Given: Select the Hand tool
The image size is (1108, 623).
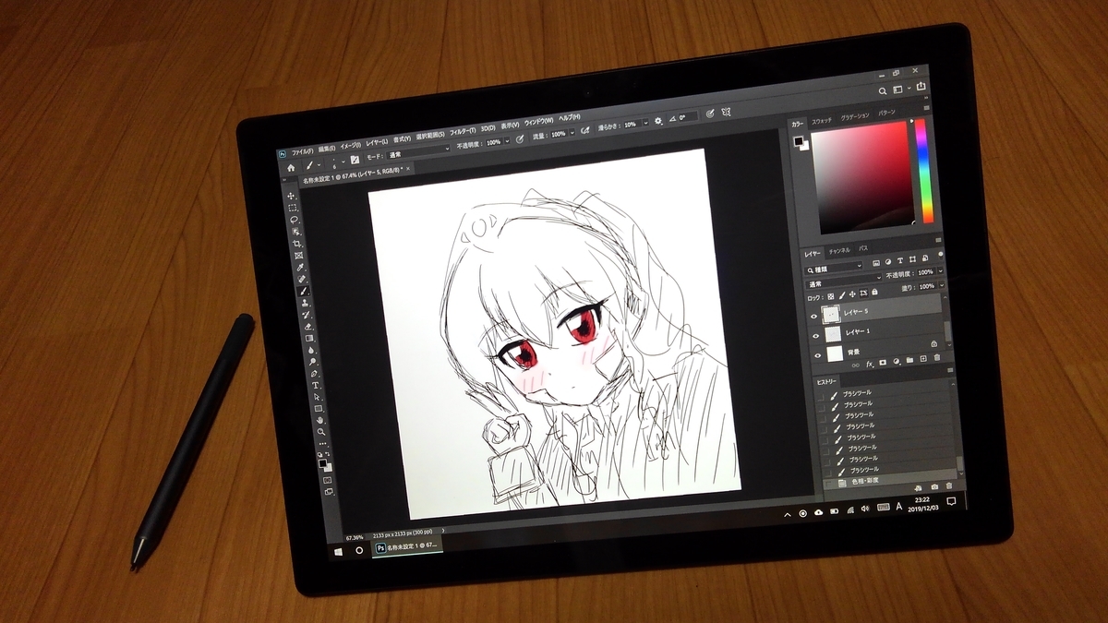Looking at the screenshot, I should (x=319, y=420).
